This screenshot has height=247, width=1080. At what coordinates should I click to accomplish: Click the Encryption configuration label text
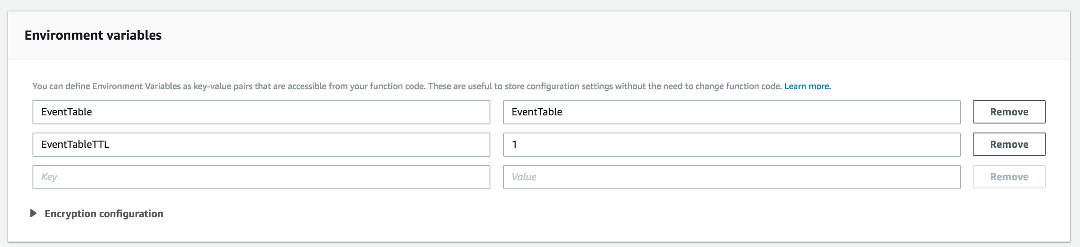click(x=104, y=214)
